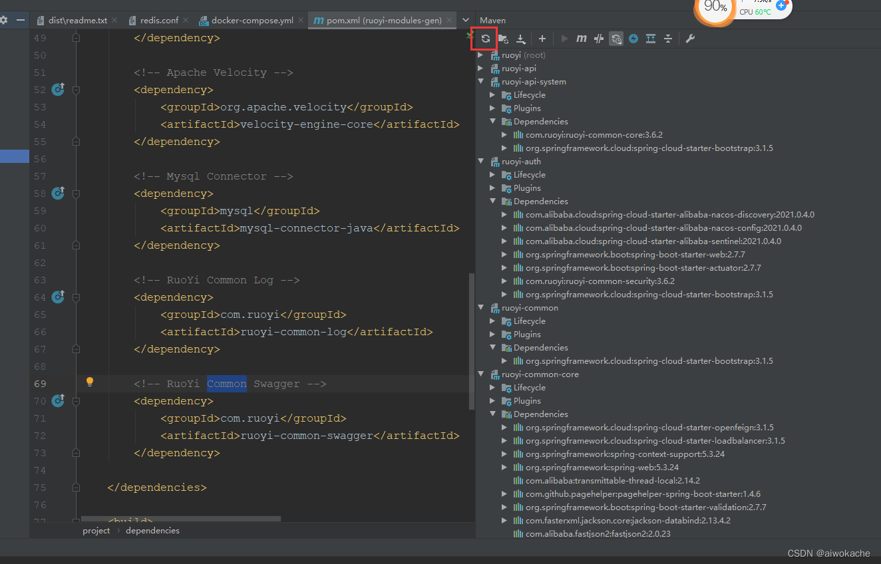Click the gutter override icon on line 58

tap(59, 193)
